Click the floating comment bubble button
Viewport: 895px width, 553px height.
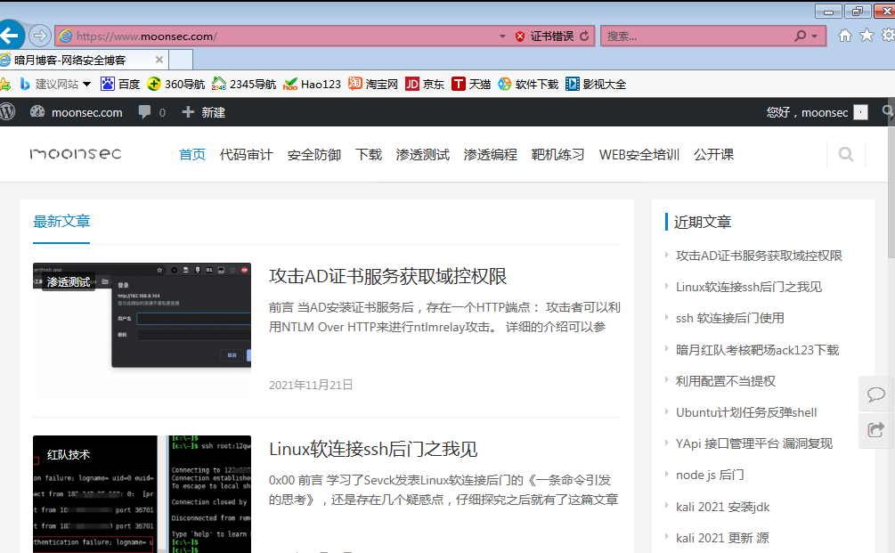tap(876, 394)
